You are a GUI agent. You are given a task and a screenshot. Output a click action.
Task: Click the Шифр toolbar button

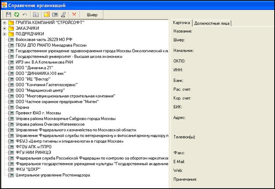[x=92, y=15]
